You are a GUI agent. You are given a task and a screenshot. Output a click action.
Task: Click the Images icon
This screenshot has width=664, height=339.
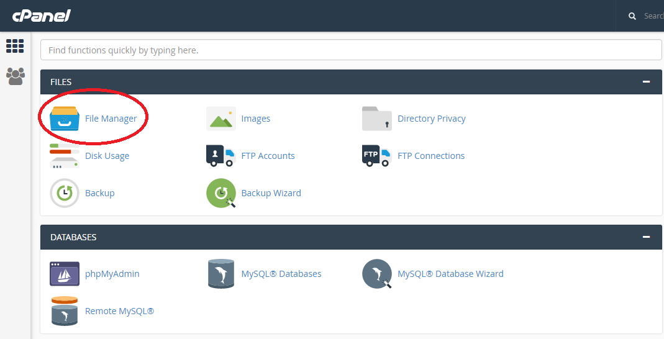(221, 119)
